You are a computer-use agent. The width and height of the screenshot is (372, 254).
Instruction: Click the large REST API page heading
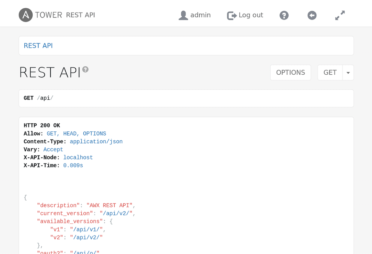click(x=50, y=73)
